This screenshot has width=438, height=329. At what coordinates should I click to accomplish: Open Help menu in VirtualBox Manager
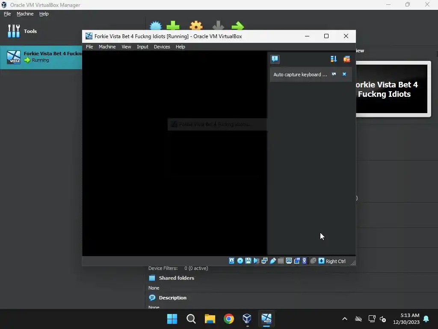(x=44, y=14)
